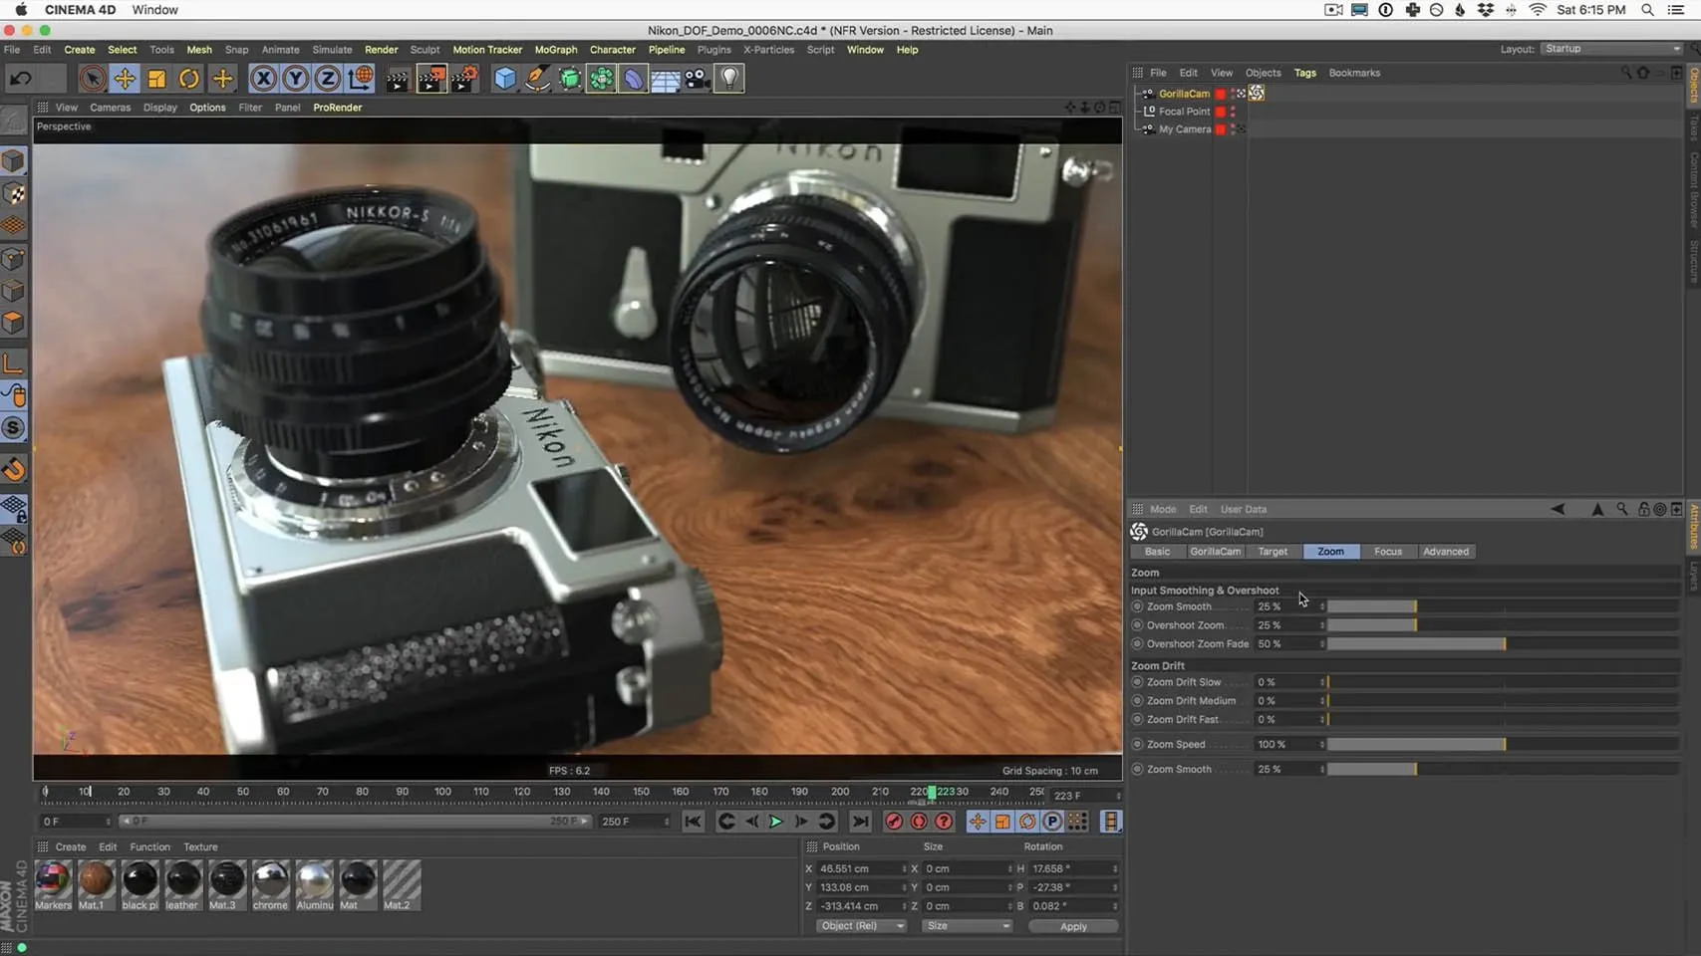Open the spline Pen tool
Viewport: 1701px width, 956px height.
coord(537,78)
